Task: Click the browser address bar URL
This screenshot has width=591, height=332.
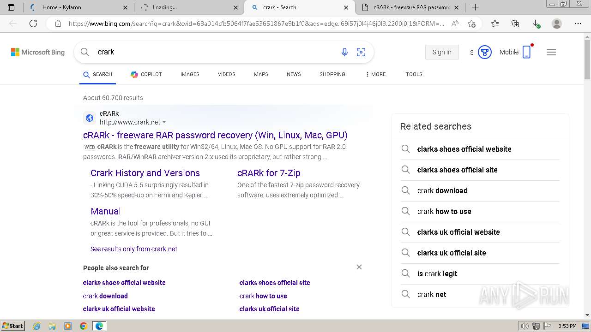Action: 256,24
